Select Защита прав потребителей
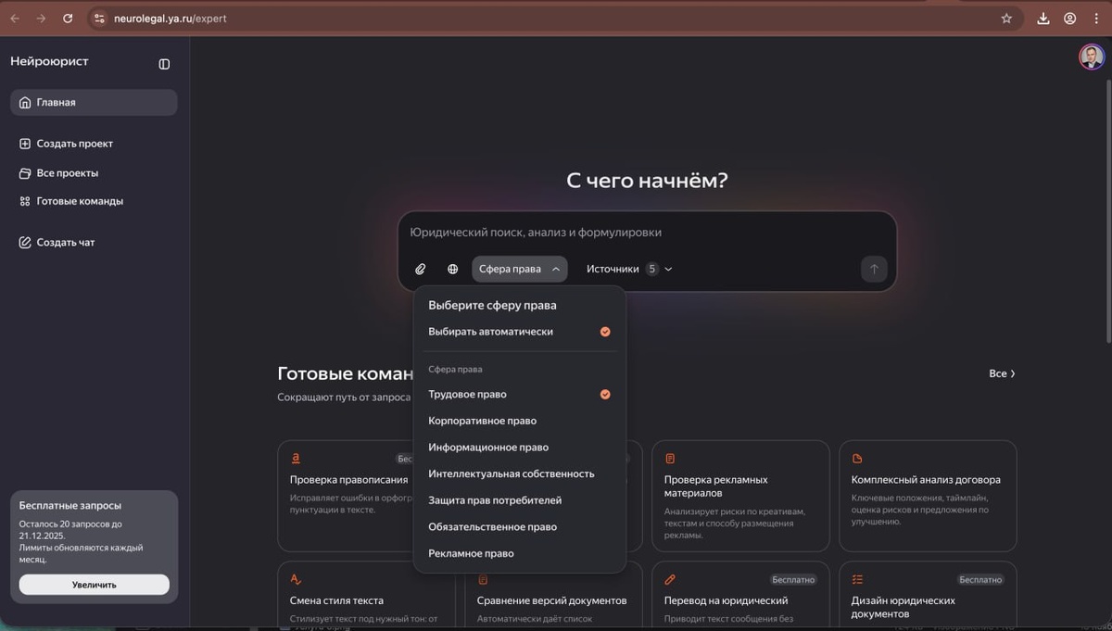Viewport: 1112px width, 631px height. (x=520, y=500)
